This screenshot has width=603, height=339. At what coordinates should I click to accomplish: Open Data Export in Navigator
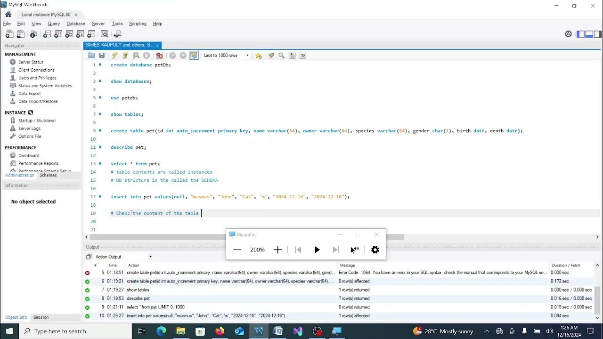(30, 94)
